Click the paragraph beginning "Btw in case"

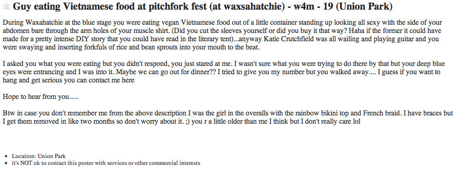tap(228, 118)
